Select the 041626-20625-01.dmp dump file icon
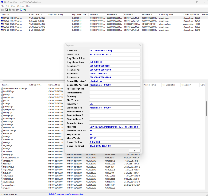Viewport: 208px width, 196px height. pyautogui.click(x=2, y=24)
